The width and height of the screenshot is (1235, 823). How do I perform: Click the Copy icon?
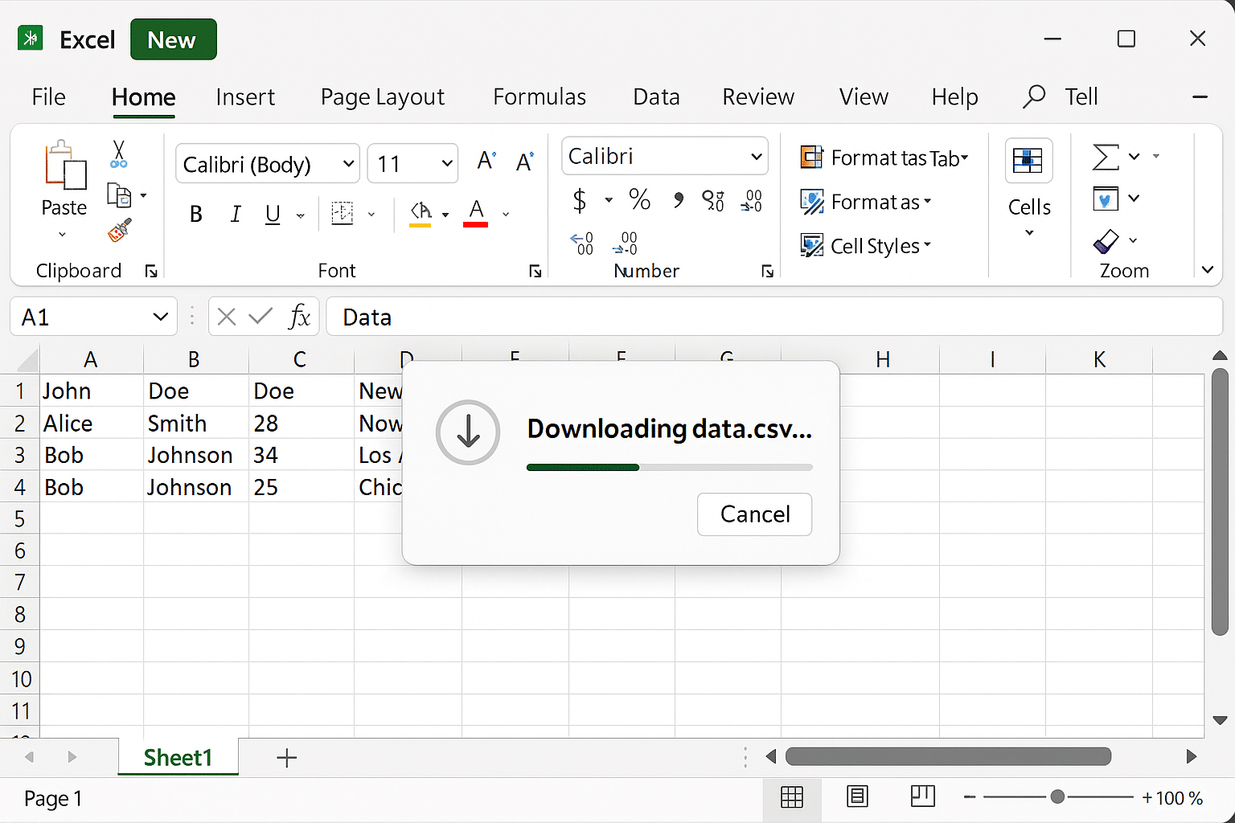119,195
